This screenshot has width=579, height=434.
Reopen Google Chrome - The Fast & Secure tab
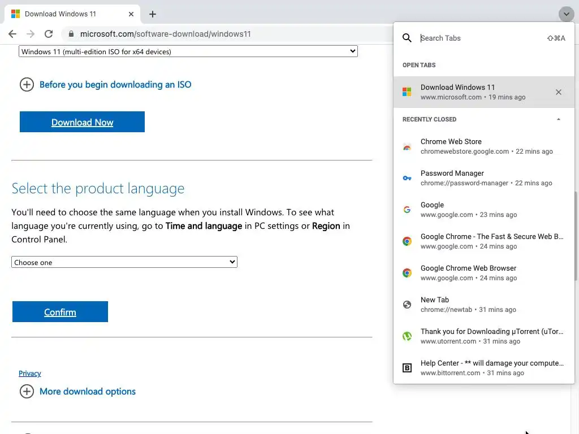click(484, 241)
